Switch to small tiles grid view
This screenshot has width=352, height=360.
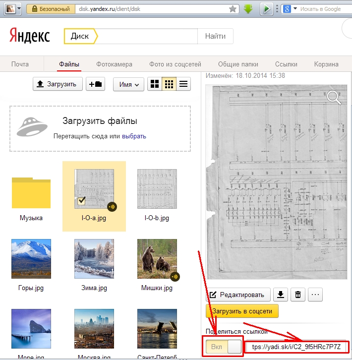point(169,84)
